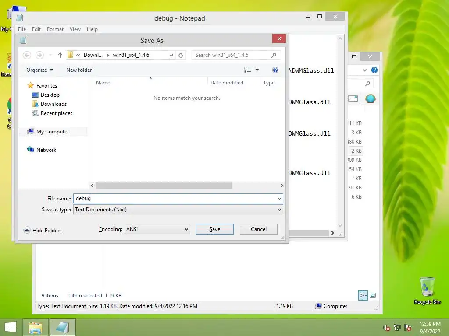The image size is (449, 336).
Task: Open File Explorer from taskbar
Action: coord(36,327)
